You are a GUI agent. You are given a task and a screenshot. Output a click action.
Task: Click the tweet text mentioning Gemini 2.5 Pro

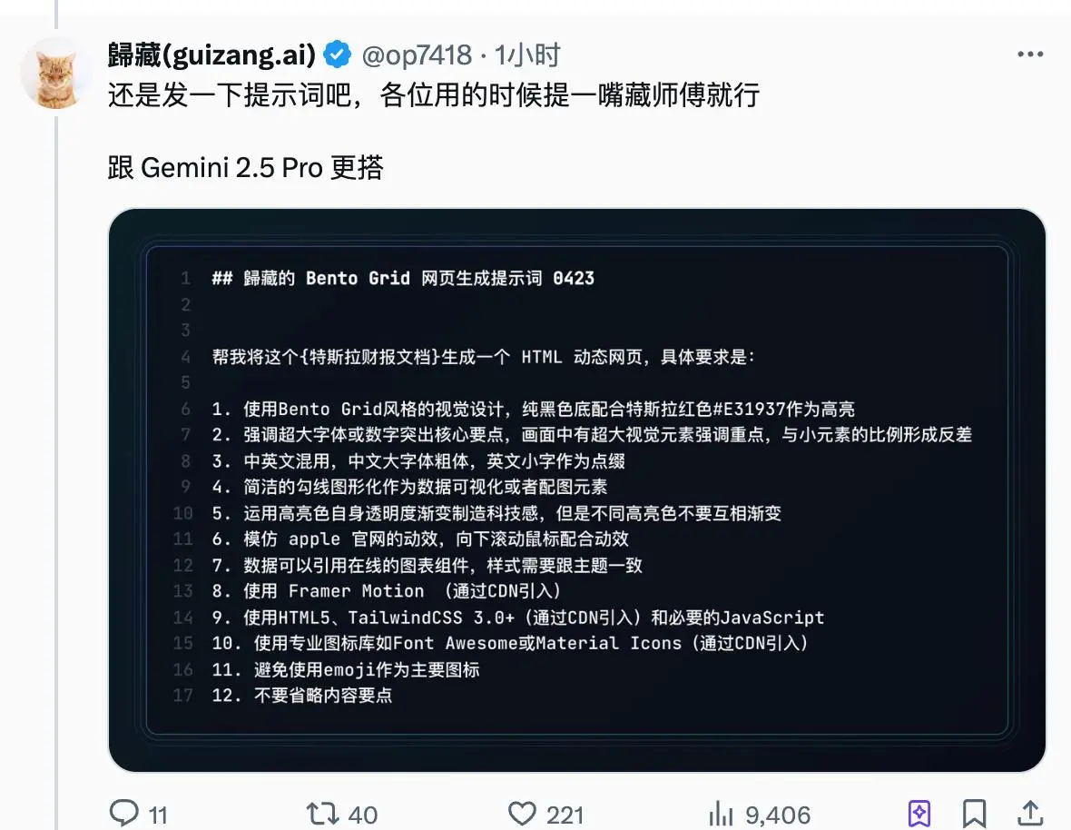point(246,167)
